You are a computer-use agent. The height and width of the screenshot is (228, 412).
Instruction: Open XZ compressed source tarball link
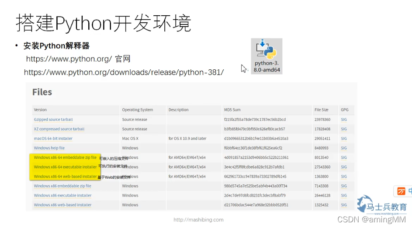(x=59, y=129)
